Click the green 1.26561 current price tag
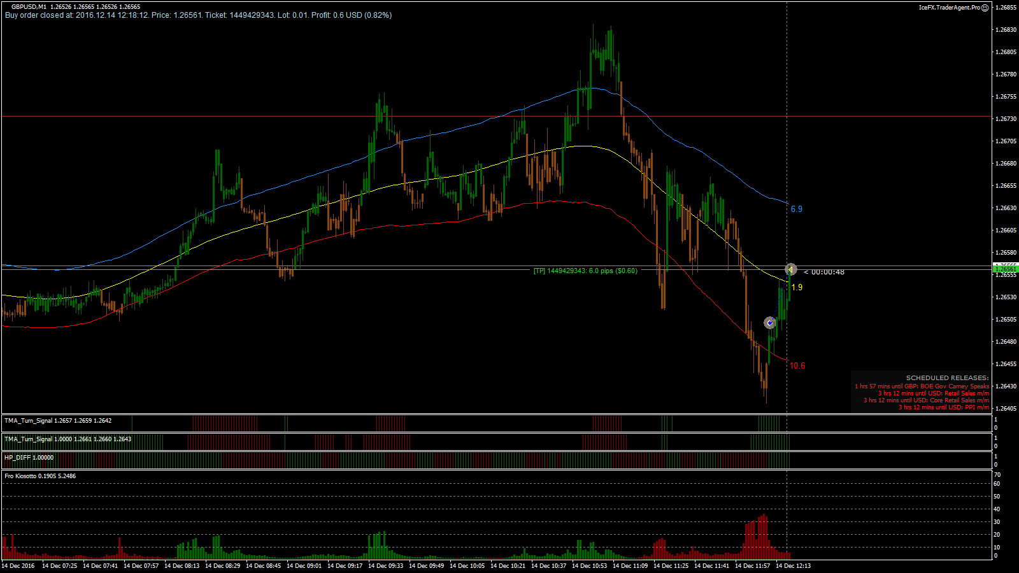1019x573 pixels. (1006, 269)
